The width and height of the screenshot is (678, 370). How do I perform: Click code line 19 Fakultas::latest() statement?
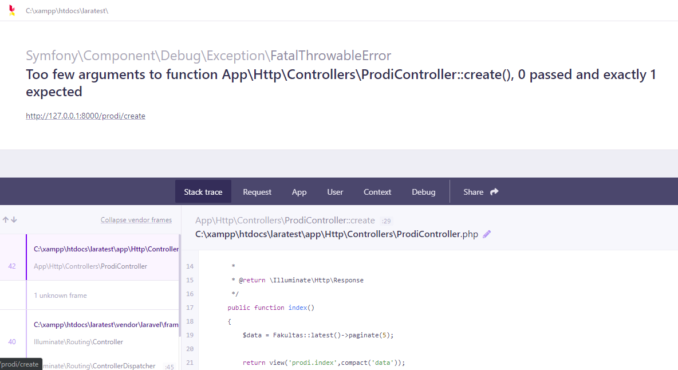click(x=318, y=335)
